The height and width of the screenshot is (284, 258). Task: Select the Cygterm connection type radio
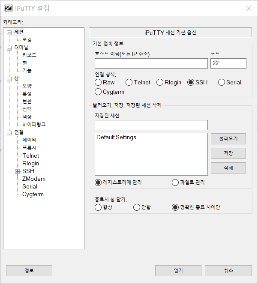(110, 92)
